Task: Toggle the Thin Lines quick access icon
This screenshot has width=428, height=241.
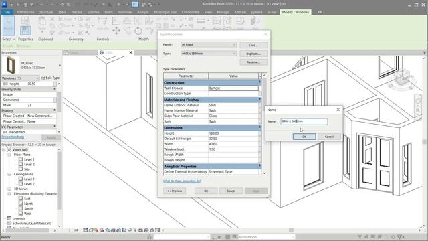Action: (135, 5)
